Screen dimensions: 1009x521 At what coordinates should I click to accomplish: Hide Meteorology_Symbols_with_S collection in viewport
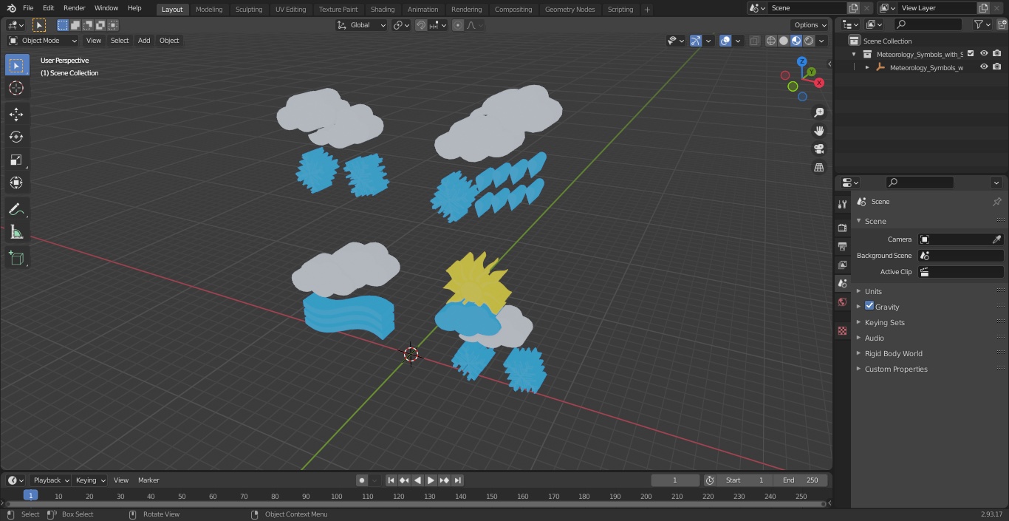[984, 54]
